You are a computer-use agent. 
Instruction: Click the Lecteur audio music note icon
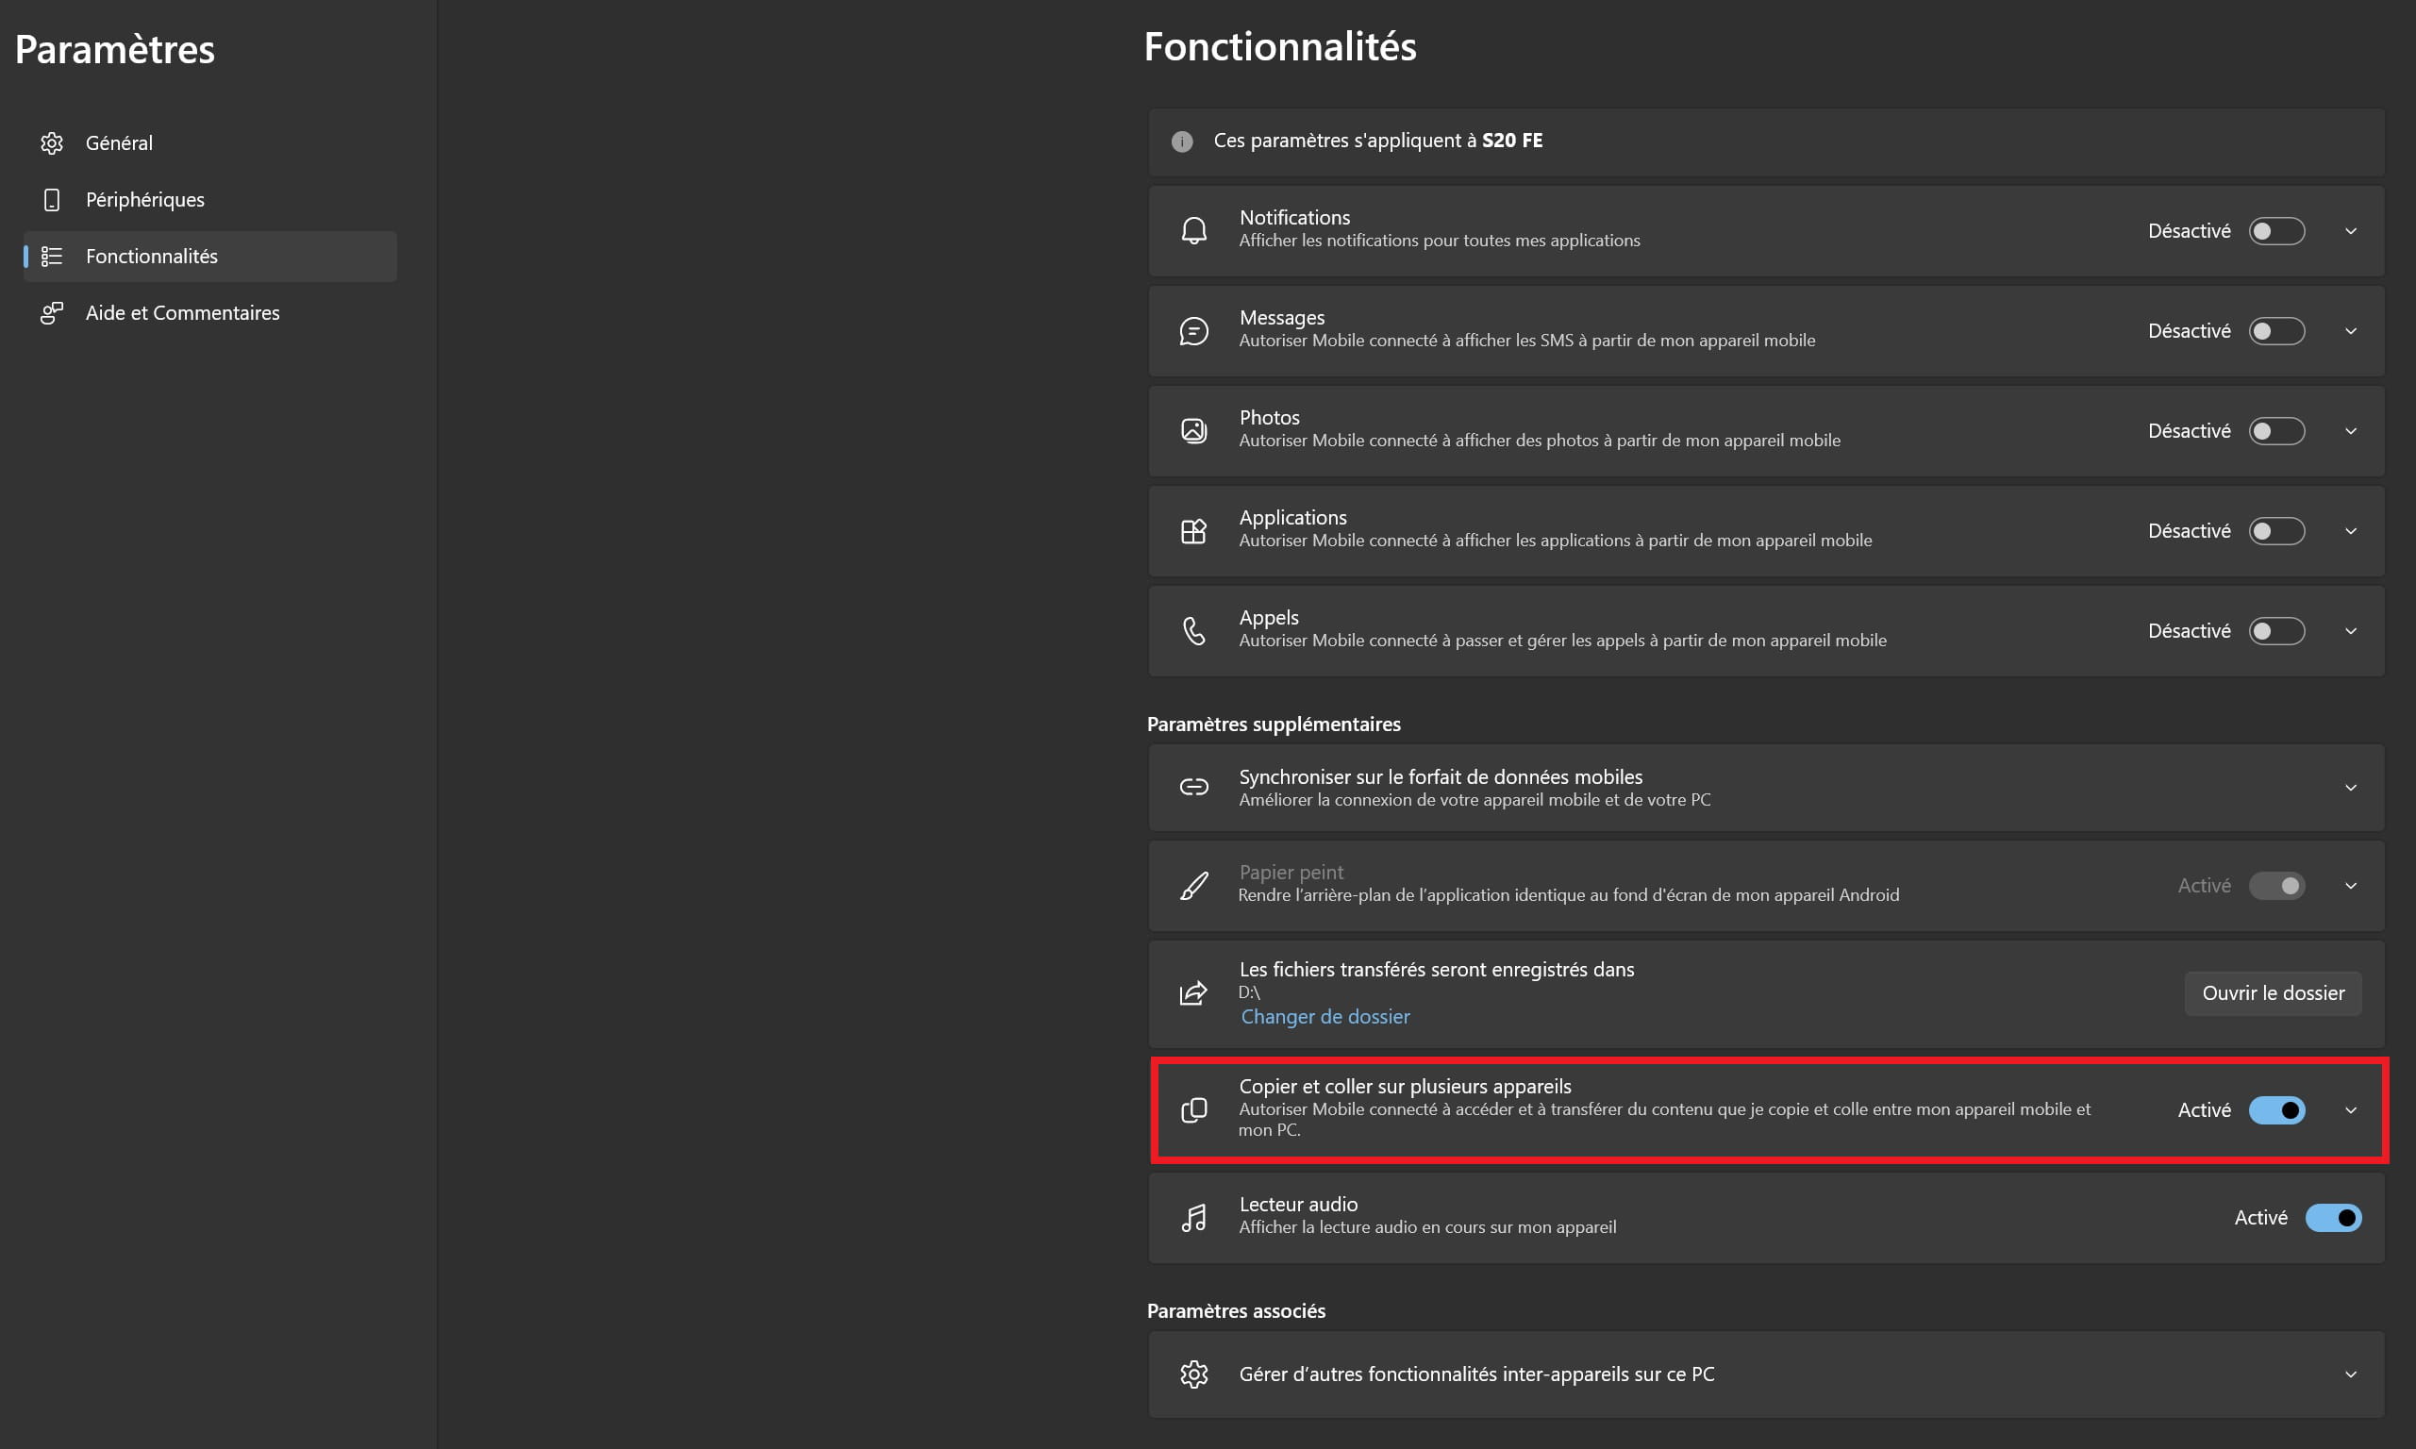coord(1192,1218)
